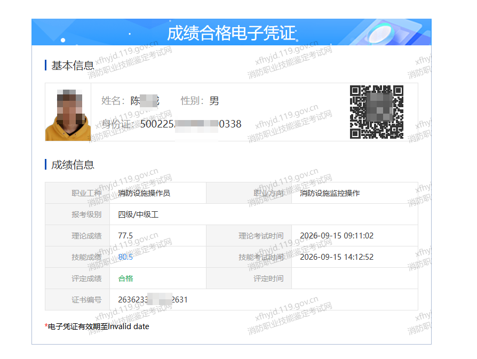The image size is (477, 359).
Task: Select the 成绩信息 section heading
Action: tap(73, 165)
